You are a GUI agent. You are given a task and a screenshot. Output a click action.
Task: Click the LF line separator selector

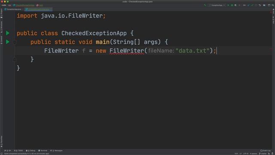(x=241, y=154)
